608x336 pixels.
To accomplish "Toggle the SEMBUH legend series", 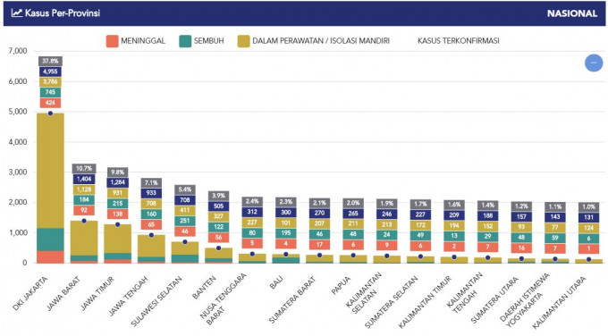I will pyautogui.click(x=202, y=41).
